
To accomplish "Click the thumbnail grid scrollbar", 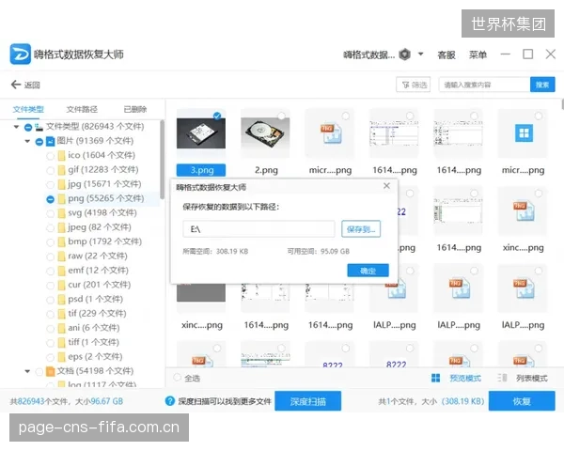I will (x=562, y=104).
